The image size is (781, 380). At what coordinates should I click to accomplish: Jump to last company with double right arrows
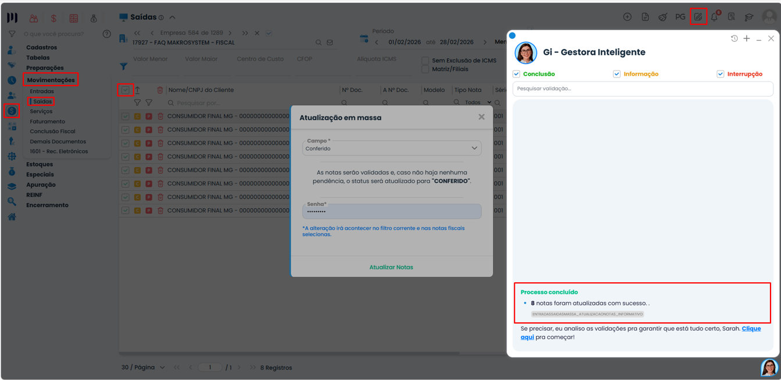[x=245, y=33]
